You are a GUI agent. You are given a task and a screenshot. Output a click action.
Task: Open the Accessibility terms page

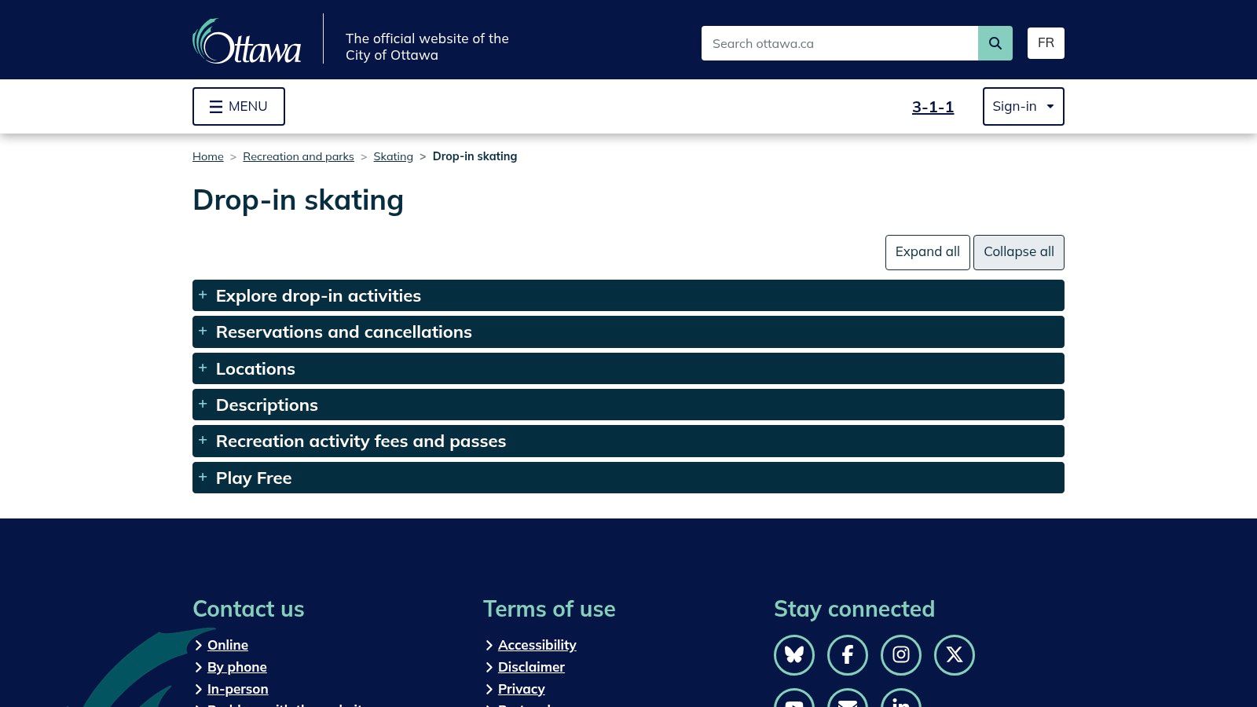click(537, 644)
